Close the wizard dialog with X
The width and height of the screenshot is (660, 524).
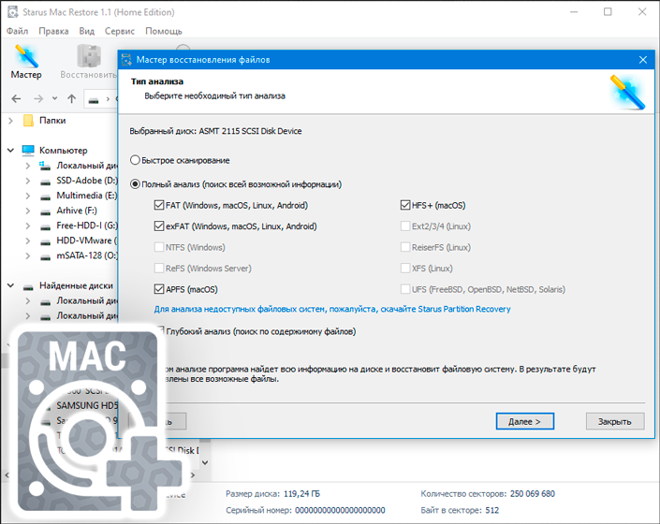point(643,60)
